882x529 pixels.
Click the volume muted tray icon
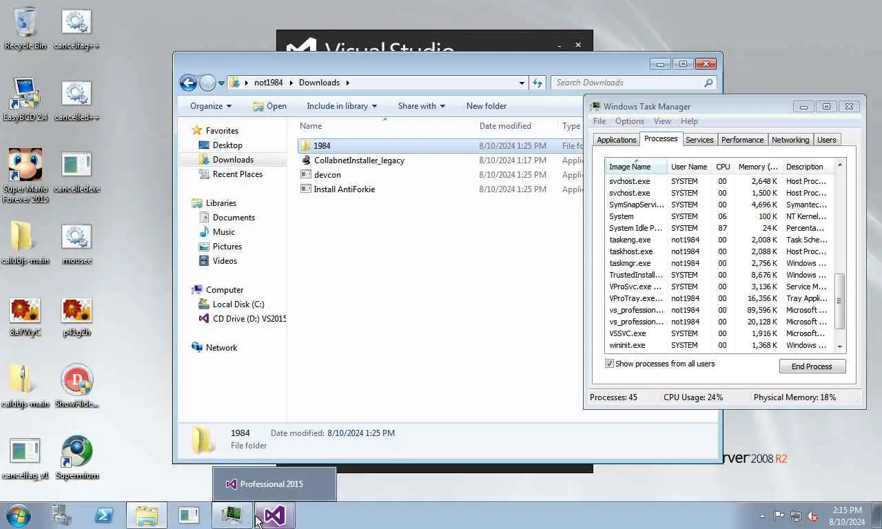tap(813, 516)
